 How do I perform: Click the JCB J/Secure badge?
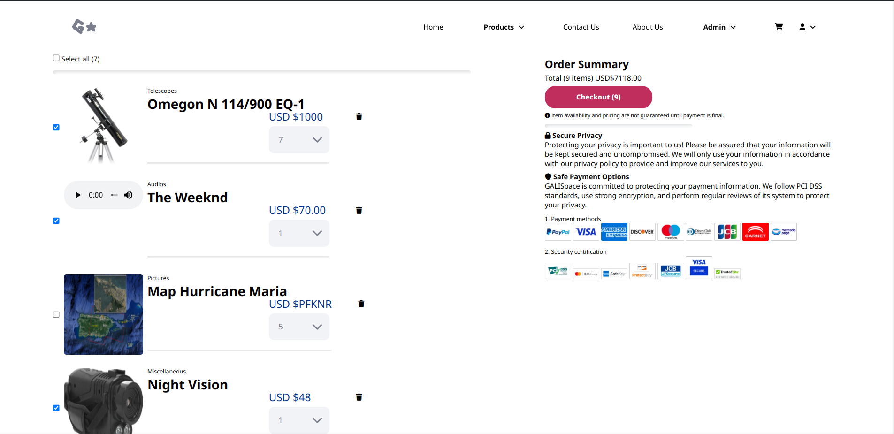(x=671, y=271)
